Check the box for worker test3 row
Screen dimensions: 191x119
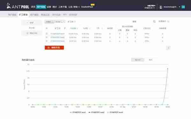pos(46,41)
